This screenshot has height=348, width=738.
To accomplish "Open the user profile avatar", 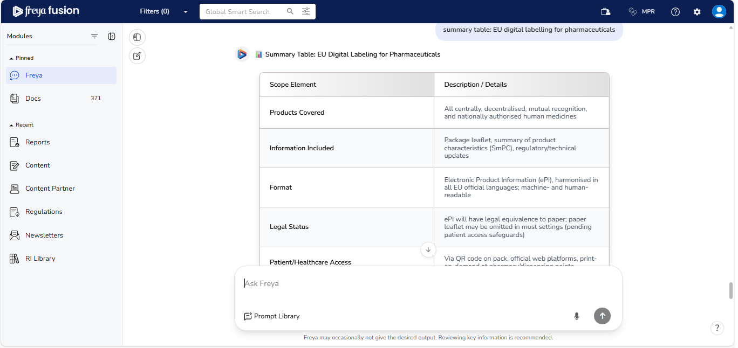I will coord(719,12).
